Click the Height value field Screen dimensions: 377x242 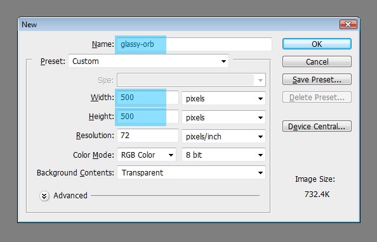148,117
